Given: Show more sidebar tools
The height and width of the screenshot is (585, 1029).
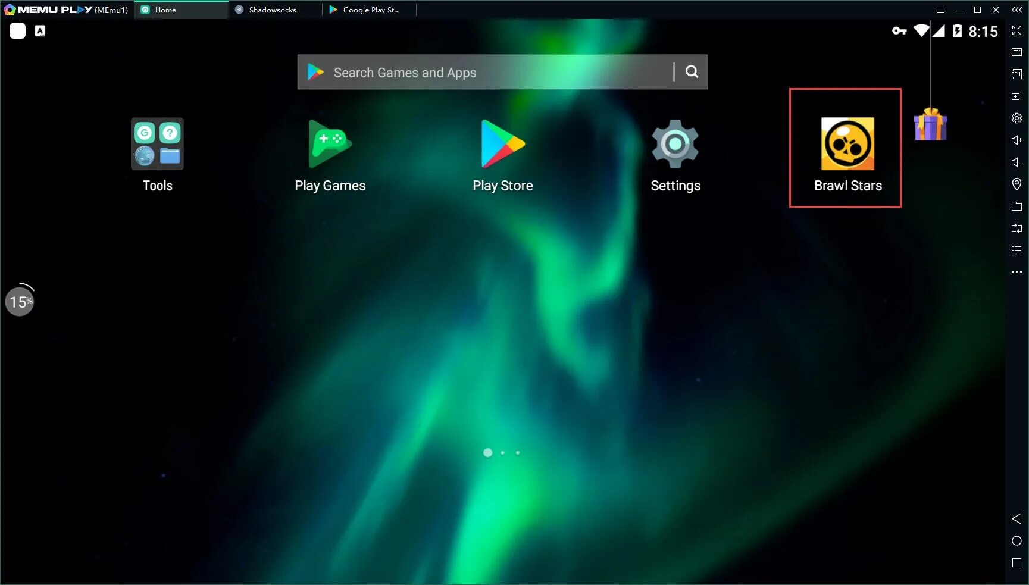Looking at the screenshot, I should pos(1017,272).
